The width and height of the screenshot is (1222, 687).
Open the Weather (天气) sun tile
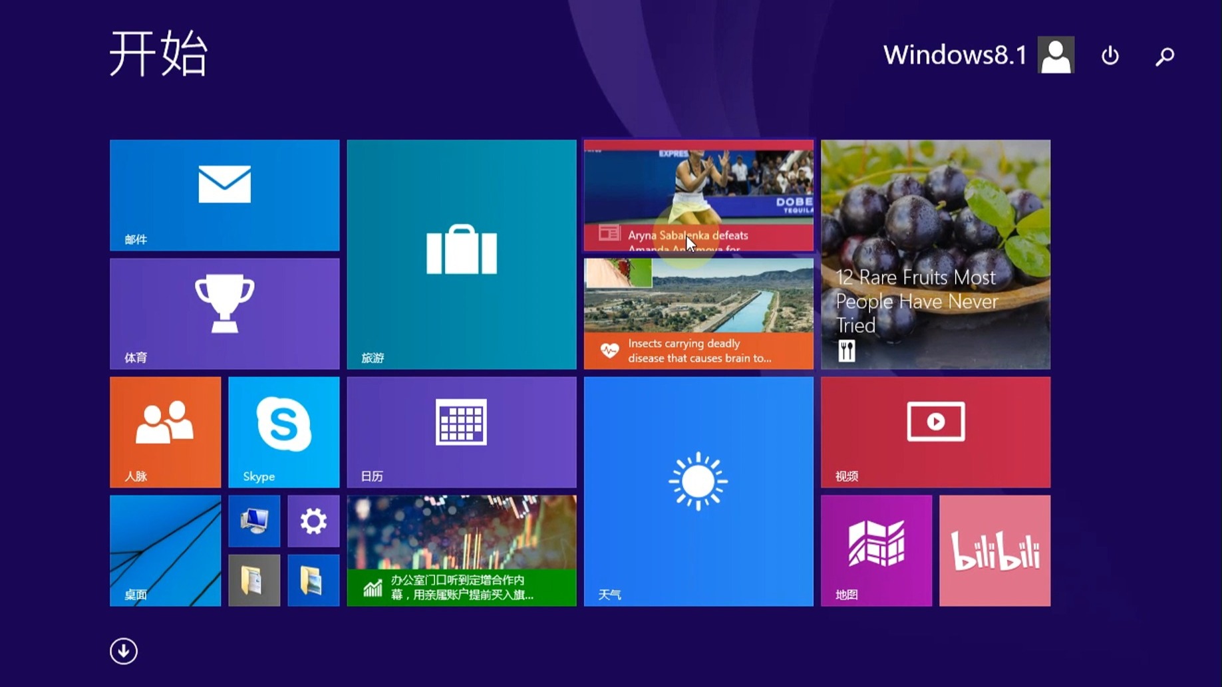click(698, 491)
